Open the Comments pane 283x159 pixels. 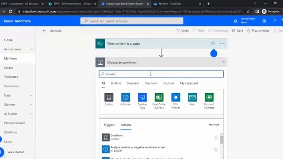coord(218,30)
